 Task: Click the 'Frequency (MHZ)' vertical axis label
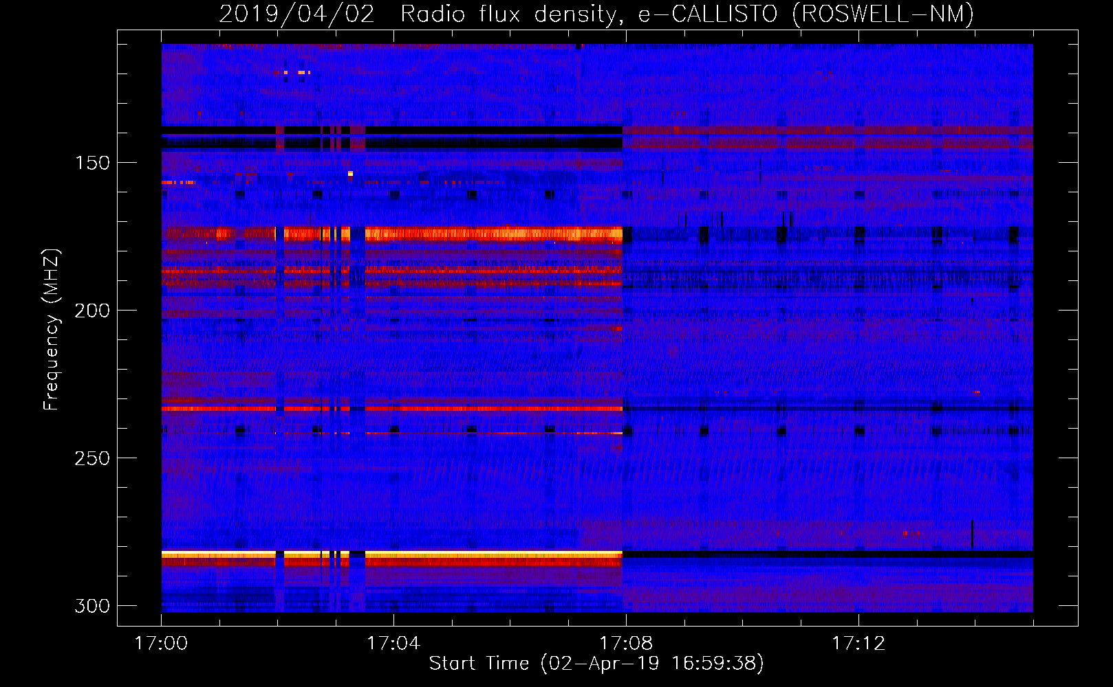(x=51, y=329)
